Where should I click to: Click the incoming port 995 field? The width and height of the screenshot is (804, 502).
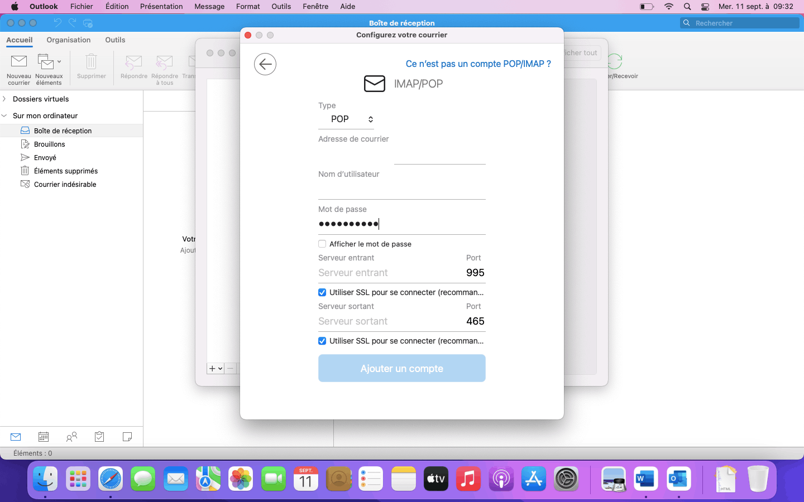tap(475, 273)
